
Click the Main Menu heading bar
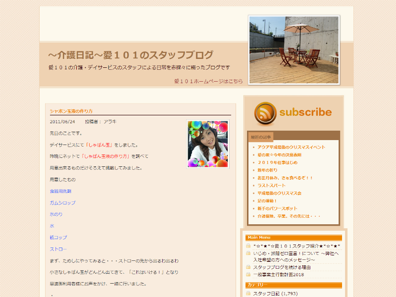[294, 238]
